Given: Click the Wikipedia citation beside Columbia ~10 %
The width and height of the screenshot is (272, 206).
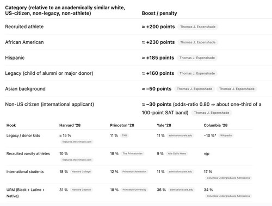Looking at the screenshot, I should click(x=226, y=136).
